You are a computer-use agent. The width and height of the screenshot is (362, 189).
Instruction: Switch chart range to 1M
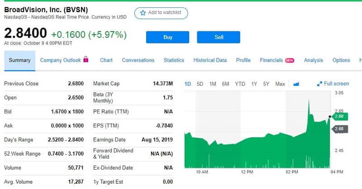pos(213,84)
